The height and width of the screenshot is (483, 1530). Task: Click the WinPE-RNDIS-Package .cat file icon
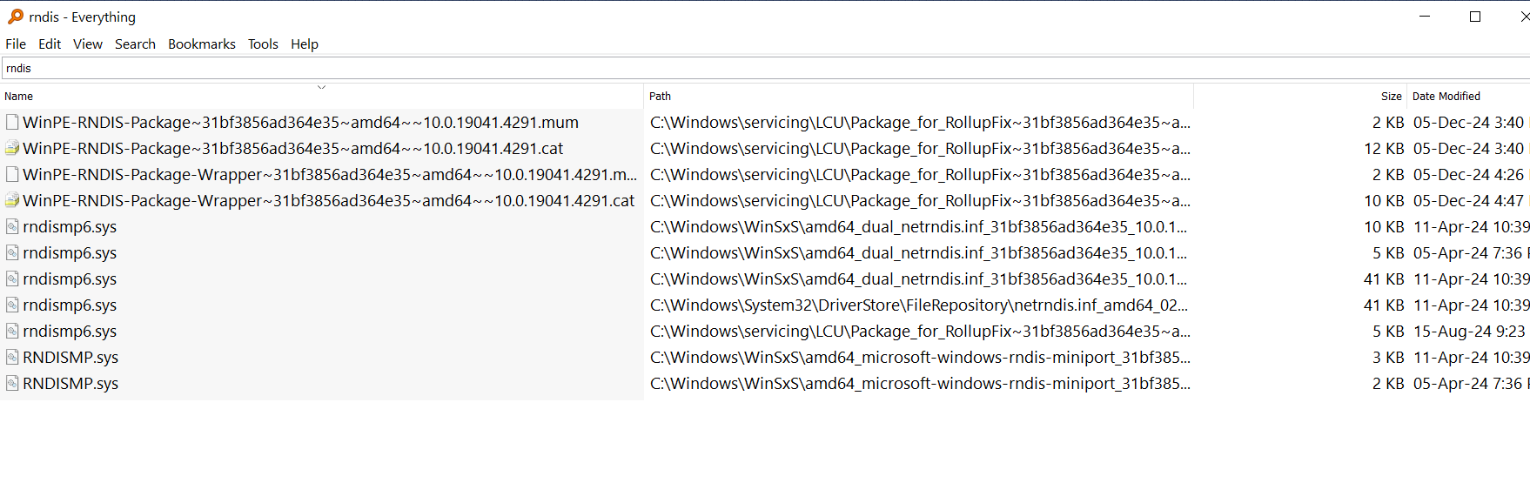point(12,149)
